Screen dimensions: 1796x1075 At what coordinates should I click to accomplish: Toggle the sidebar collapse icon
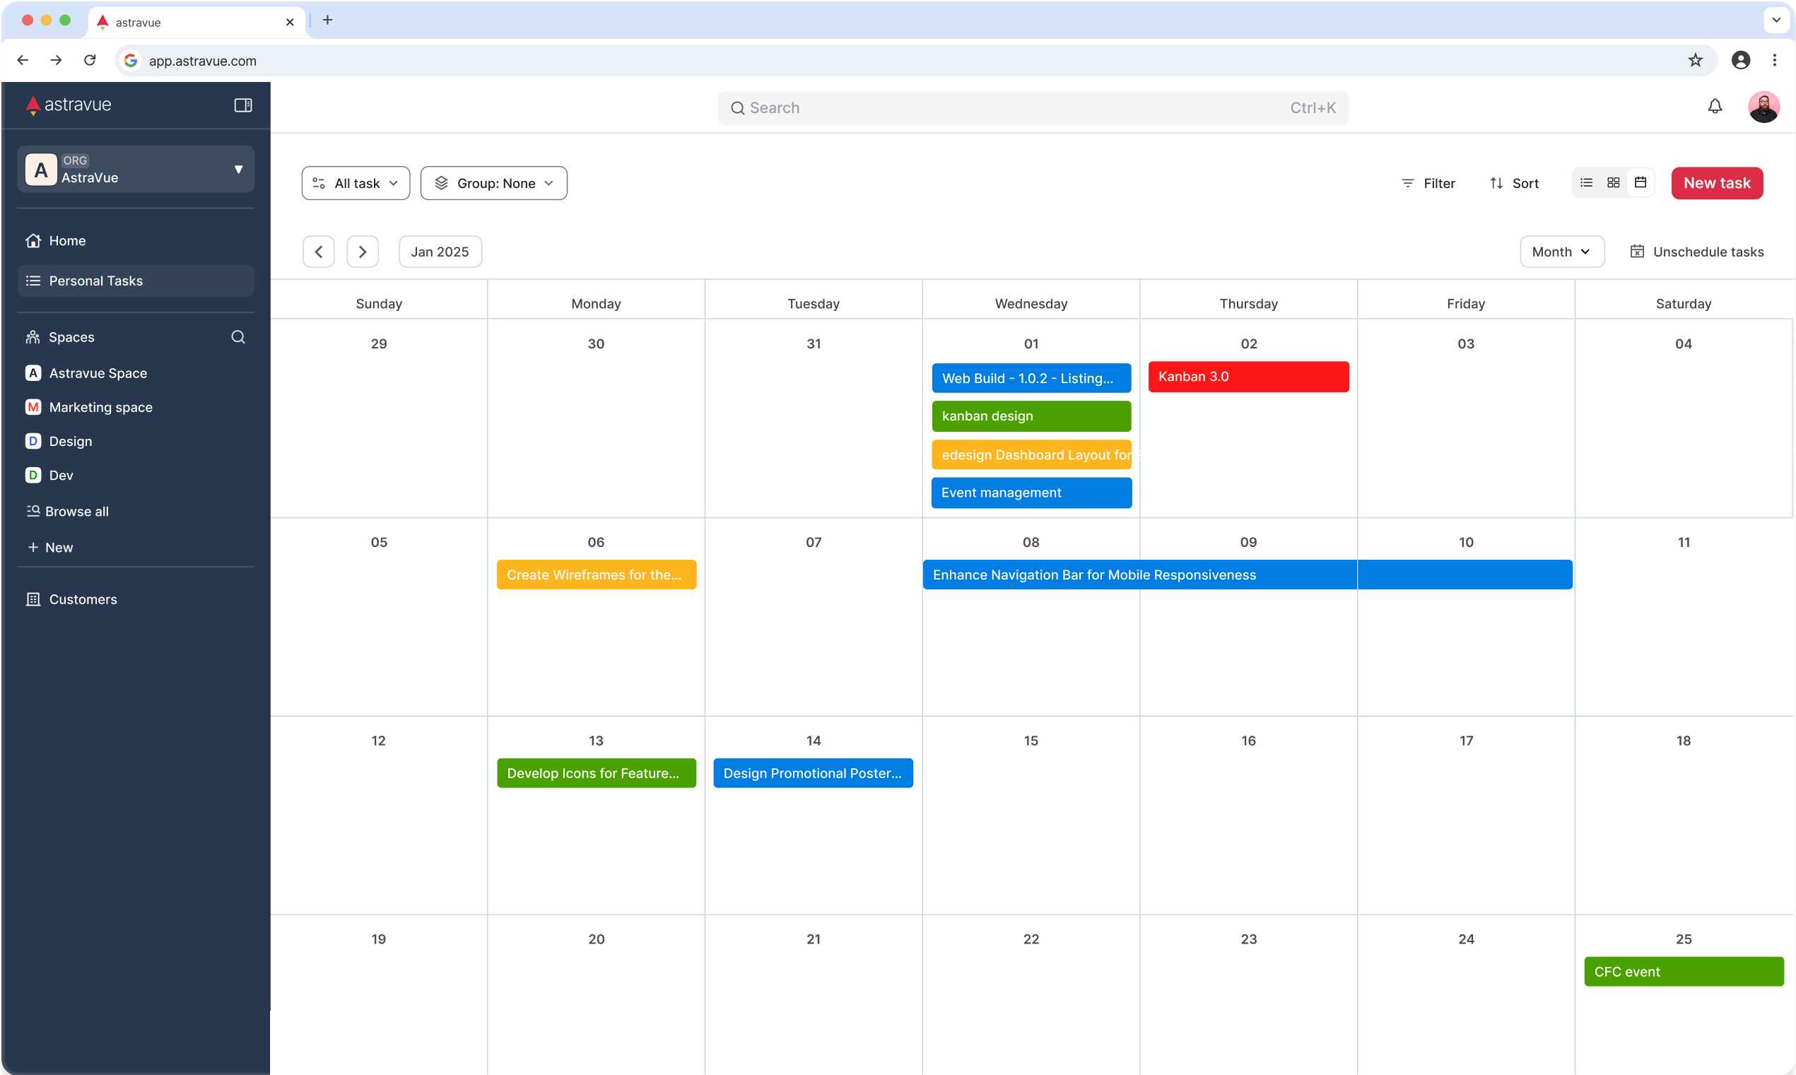[x=242, y=105]
